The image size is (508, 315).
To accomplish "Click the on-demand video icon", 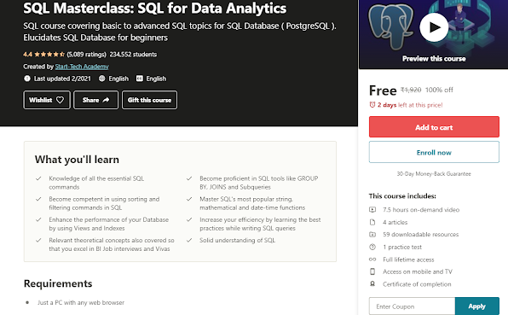I will [x=372, y=209].
